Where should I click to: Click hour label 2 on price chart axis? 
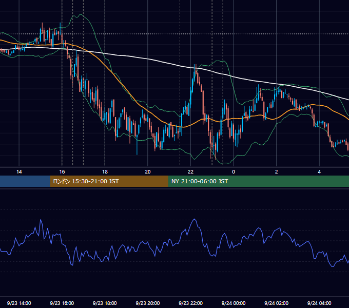click(x=277, y=172)
